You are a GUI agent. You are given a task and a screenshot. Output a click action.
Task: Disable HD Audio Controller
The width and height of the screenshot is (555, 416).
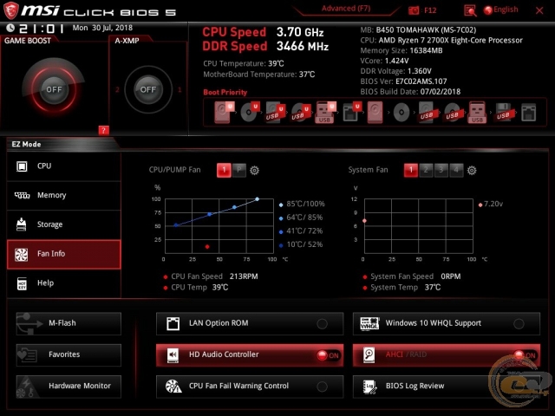pyautogui.click(x=328, y=355)
